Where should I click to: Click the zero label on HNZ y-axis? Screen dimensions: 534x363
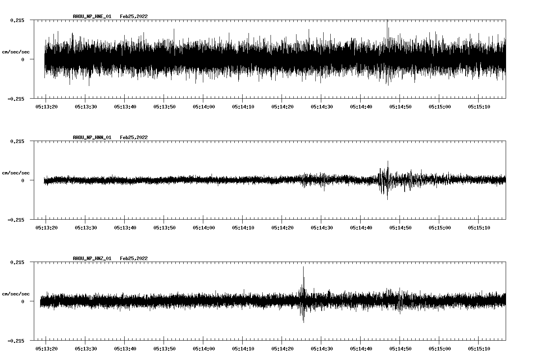coord(23,301)
